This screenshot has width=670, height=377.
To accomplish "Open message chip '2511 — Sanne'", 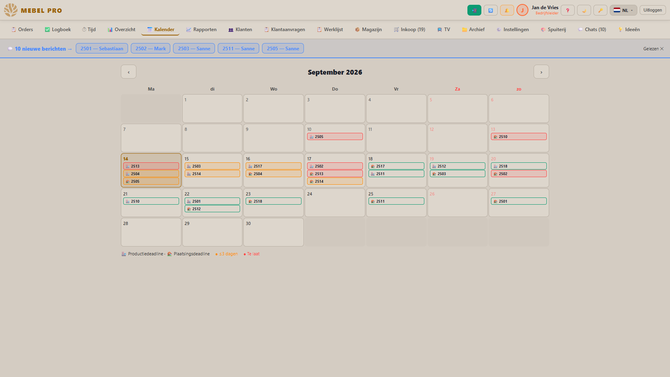I will (x=238, y=48).
